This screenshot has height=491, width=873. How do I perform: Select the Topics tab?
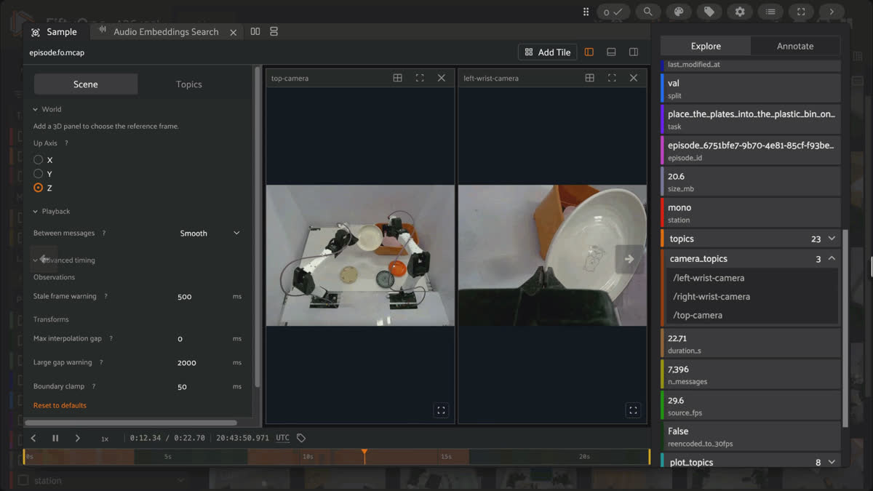189,84
